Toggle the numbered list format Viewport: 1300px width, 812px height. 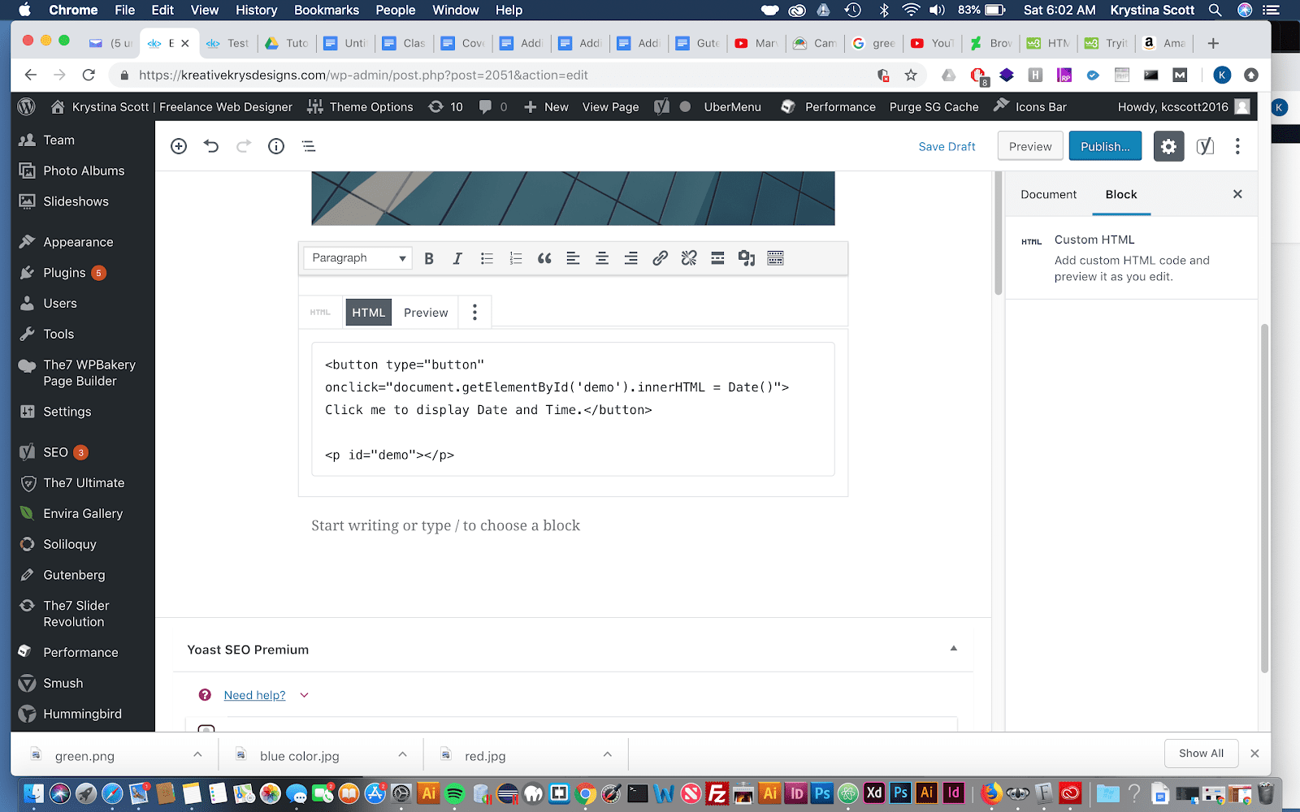coord(515,258)
